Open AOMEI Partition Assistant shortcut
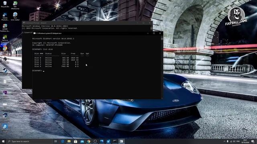257x144 pixels. (x=5, y=28)
